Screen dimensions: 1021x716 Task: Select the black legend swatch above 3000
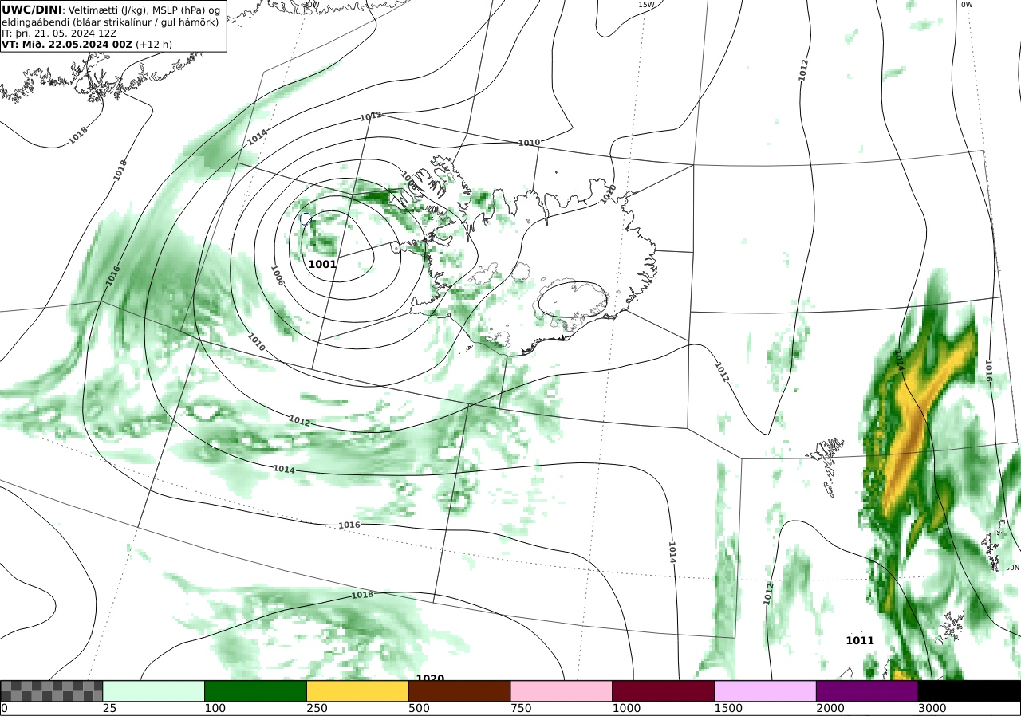pyautogui.click(x=969, y=690)
